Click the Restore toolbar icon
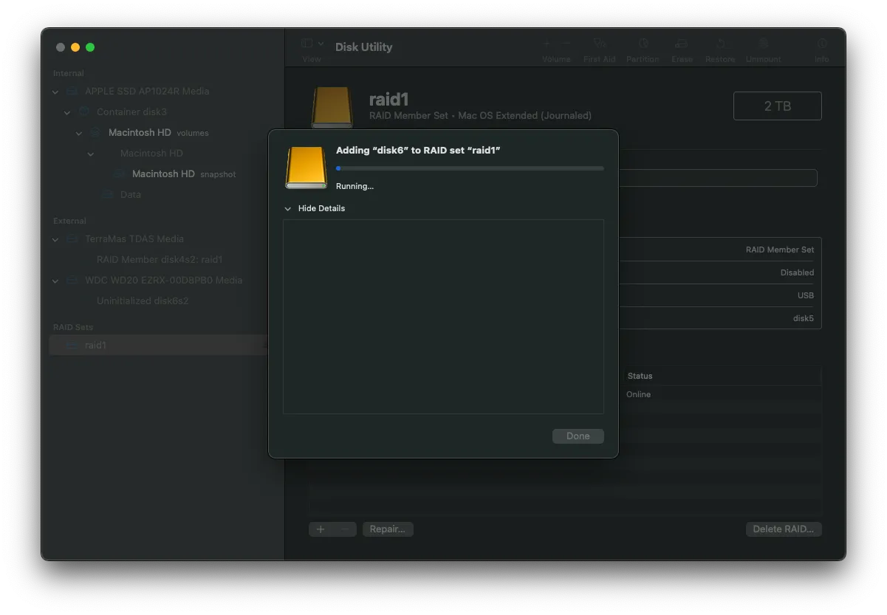887x615 pixels. click(x=720, y=44)
